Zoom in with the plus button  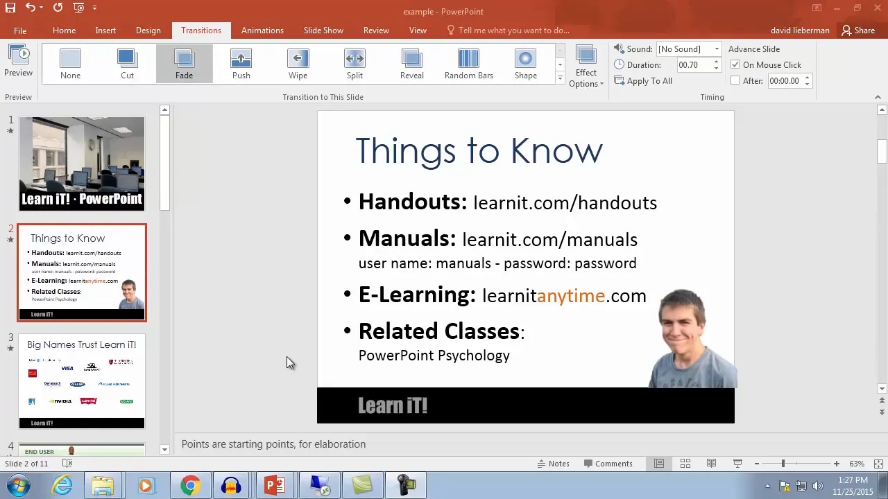836,464
